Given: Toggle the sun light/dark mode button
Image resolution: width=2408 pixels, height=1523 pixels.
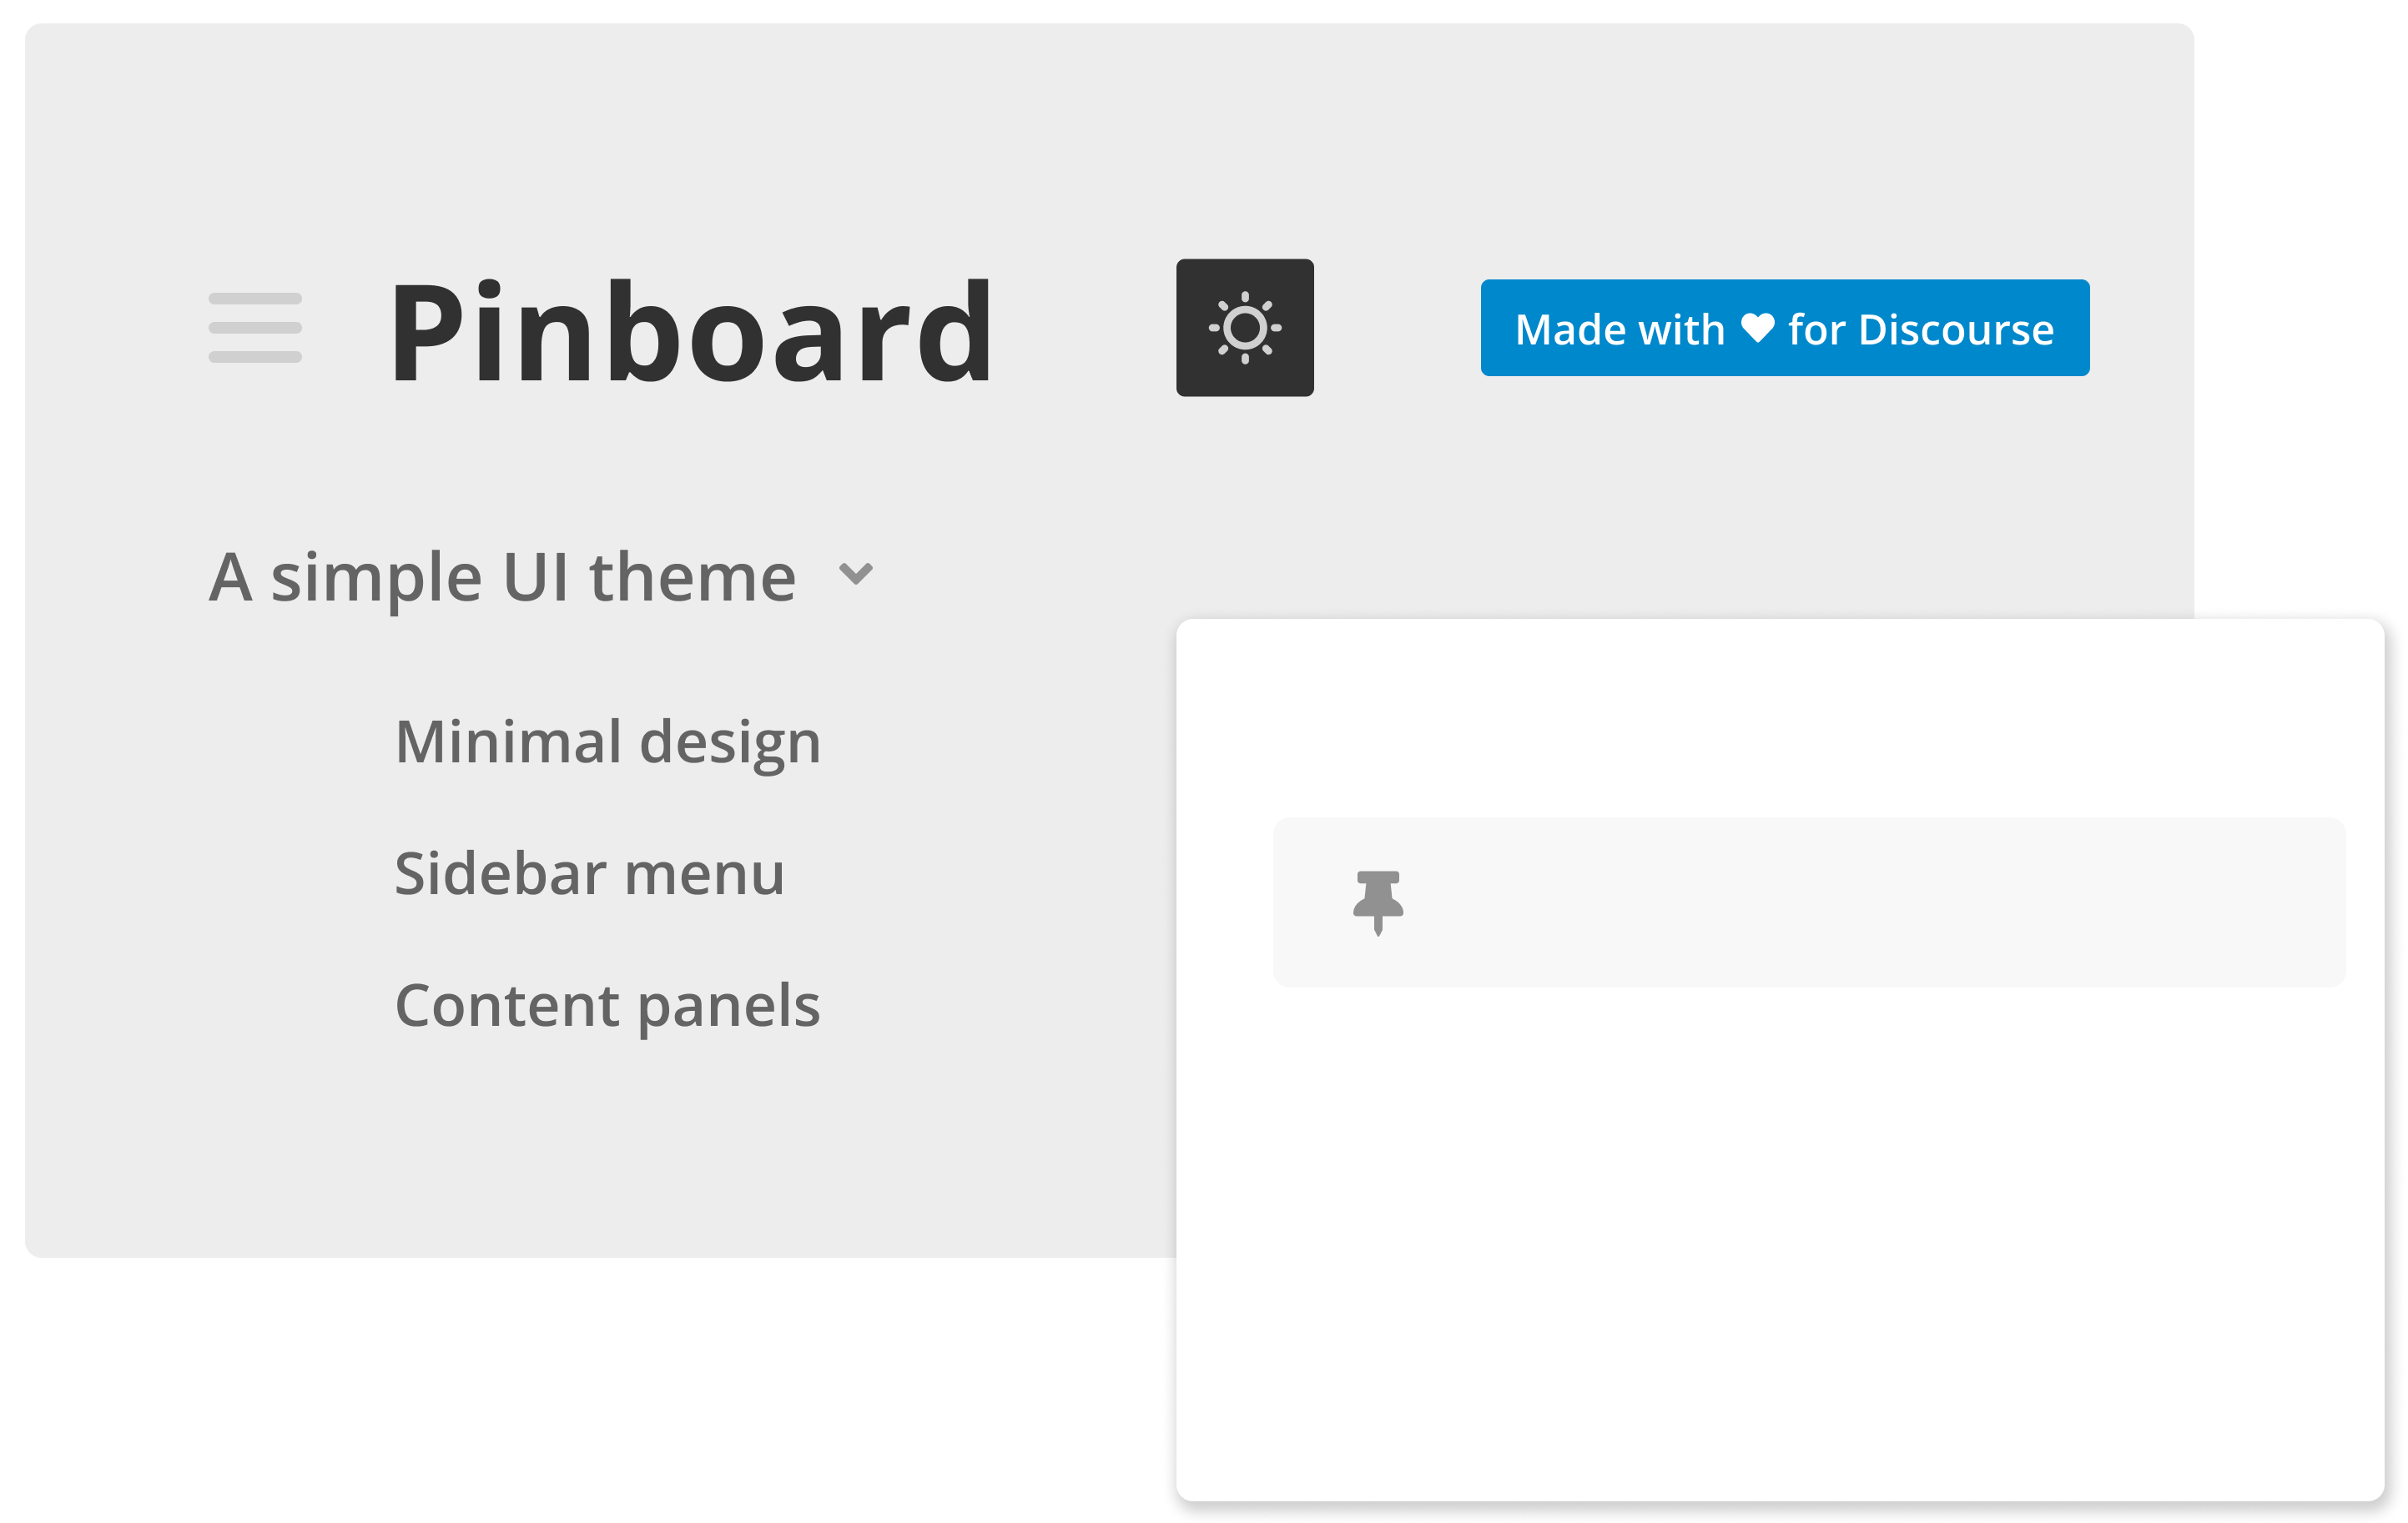Looking at the screenshot, I should (1244, 328).
